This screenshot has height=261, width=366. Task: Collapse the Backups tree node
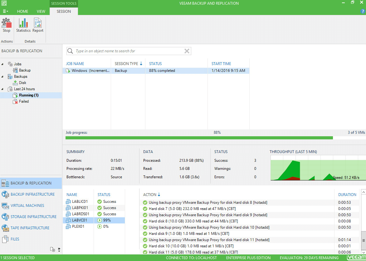tap(3, 77)
